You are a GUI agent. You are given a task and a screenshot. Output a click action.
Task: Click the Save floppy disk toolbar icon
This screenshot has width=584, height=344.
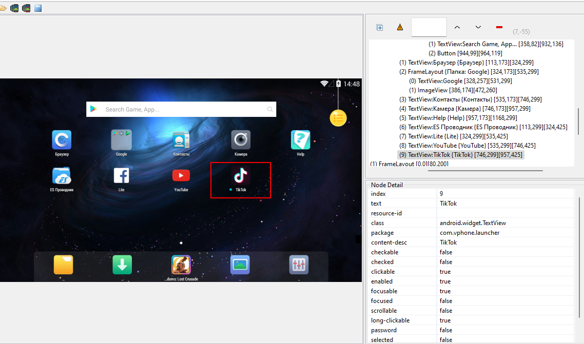pos(38,8)
